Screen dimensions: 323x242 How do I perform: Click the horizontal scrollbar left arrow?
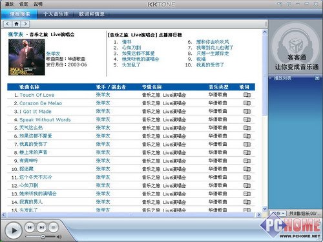[x=4, y=214]
